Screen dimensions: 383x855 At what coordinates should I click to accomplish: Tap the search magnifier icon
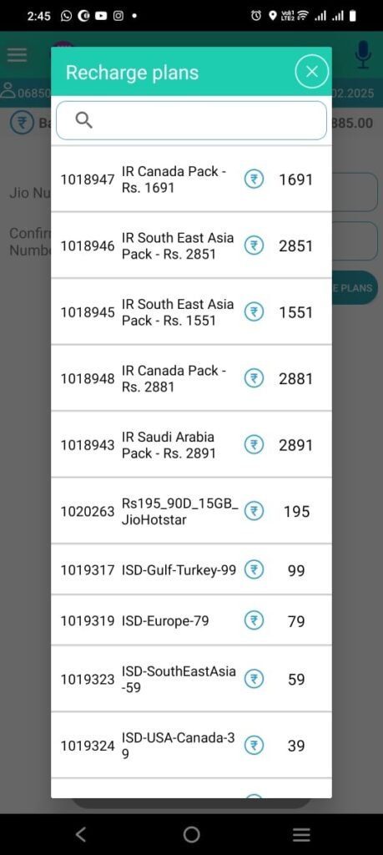[x=84, y=120]
